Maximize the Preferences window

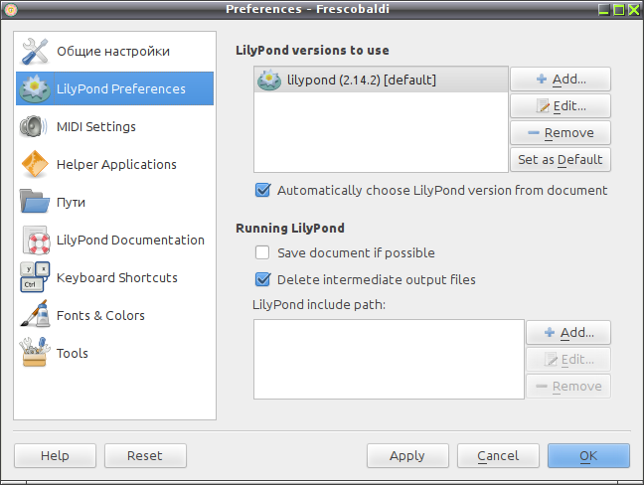(x=619, y=10)
